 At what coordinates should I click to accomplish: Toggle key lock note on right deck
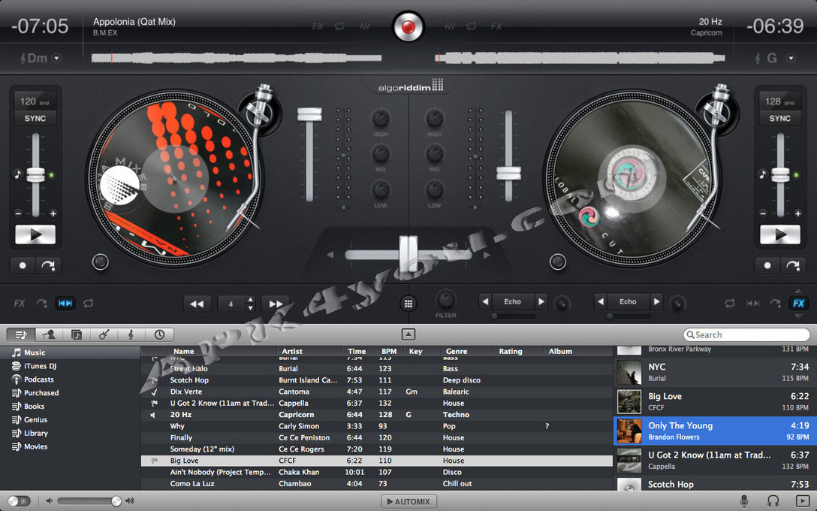763,174
